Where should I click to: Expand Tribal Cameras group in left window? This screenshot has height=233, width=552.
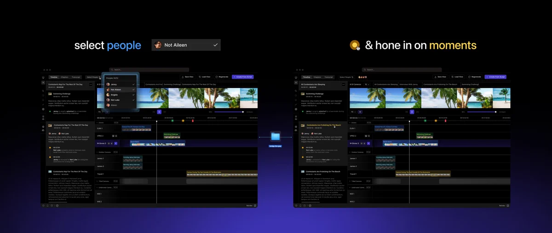tap(97, 181)
